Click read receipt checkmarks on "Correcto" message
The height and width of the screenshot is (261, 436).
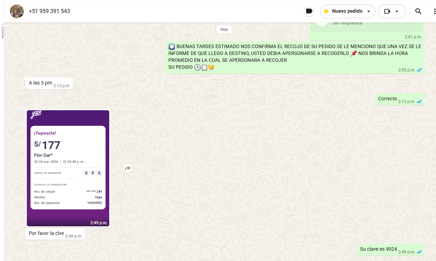pyautogui.click(x=419, y=102)
